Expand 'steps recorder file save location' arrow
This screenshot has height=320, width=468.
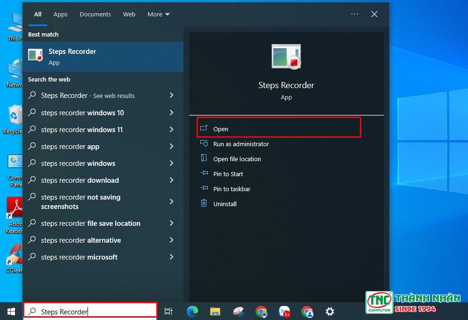click(x=172, y=223)
